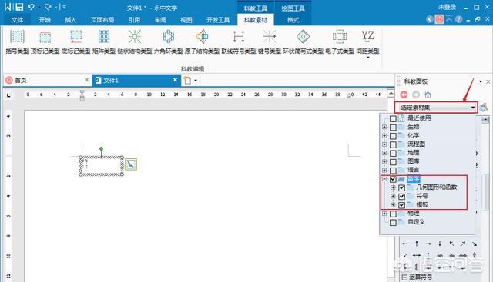The width and height of the screenshot is (493, 282).
Task: Insert a 矩阵类型 matrix element
Action: coord(104,37)
